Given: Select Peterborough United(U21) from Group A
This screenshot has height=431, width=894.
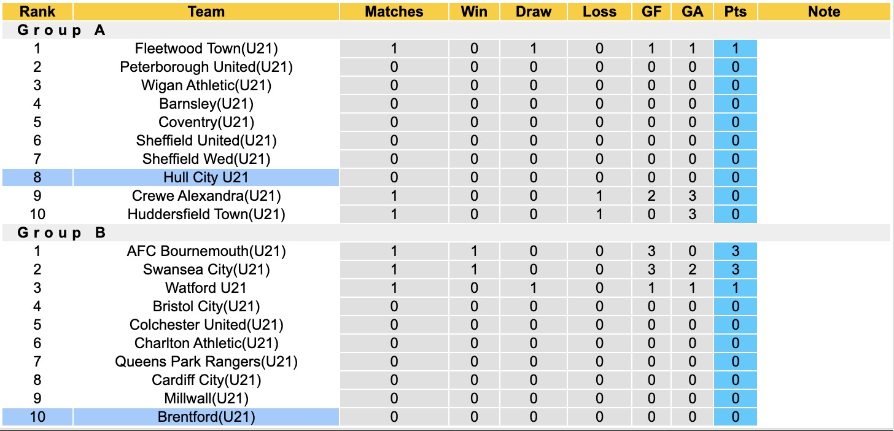Looking at the screenshot, I should [206, 67].
